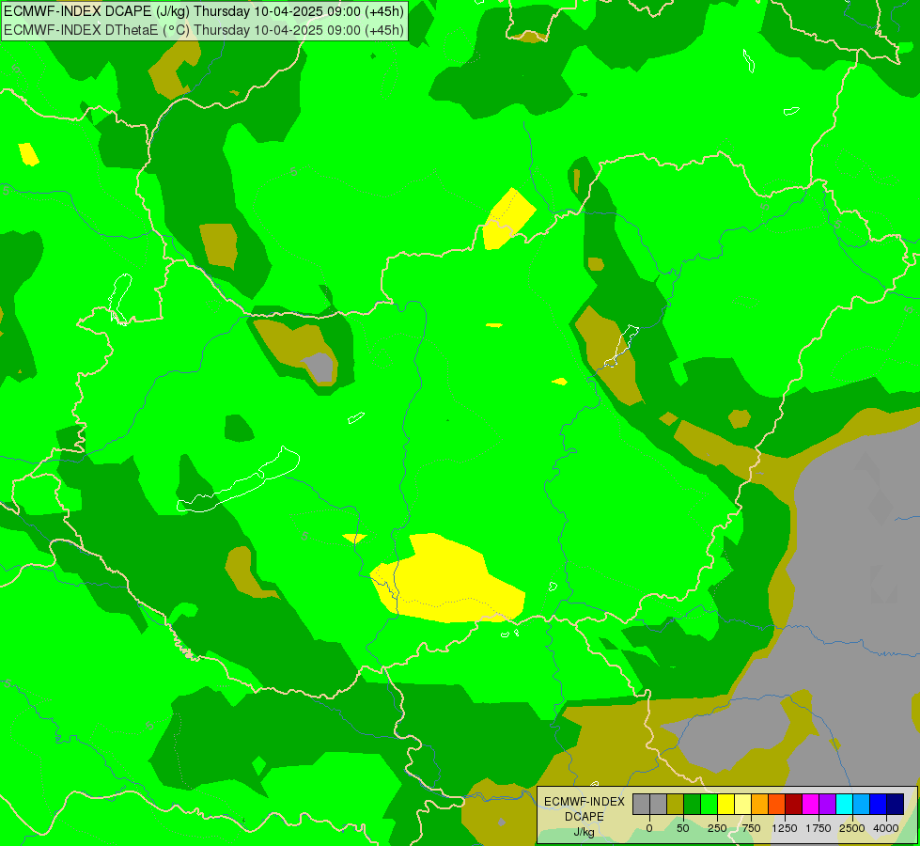The height and width of the screenshot is (846, 920).
Task: Select the pale yellow legend swatch
Action: [x=742, y=804]
